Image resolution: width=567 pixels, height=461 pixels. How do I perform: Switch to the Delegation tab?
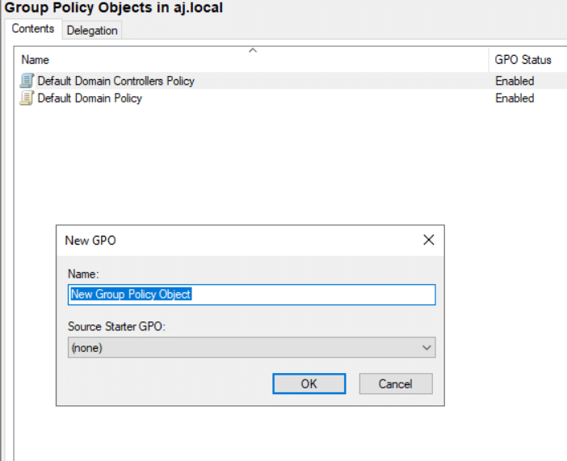92,30
